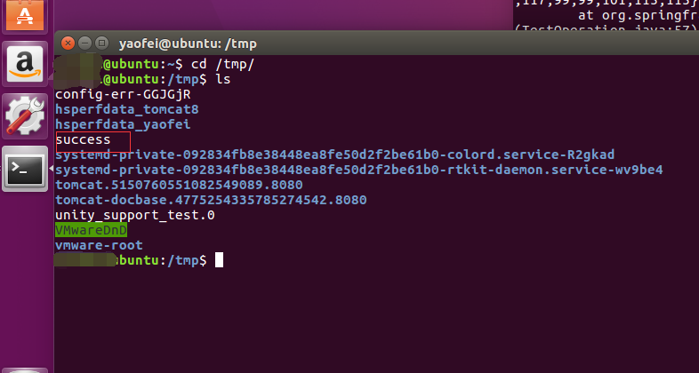
Task: Open Ubuntu Software Center from the launcher
Action: pyautogui.click(x=25, y=13)
